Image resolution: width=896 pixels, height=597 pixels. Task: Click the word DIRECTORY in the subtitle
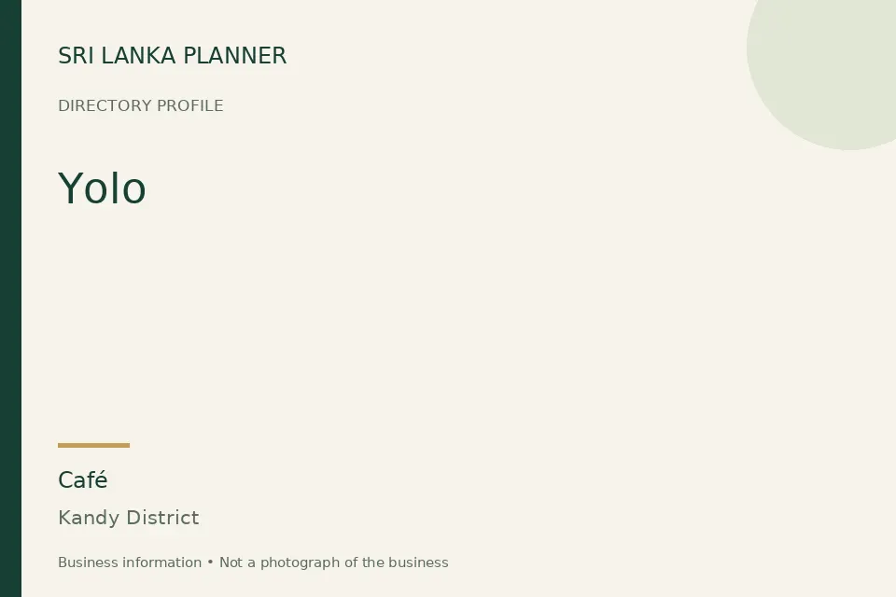pyautogui.click(x=105, y=105)
